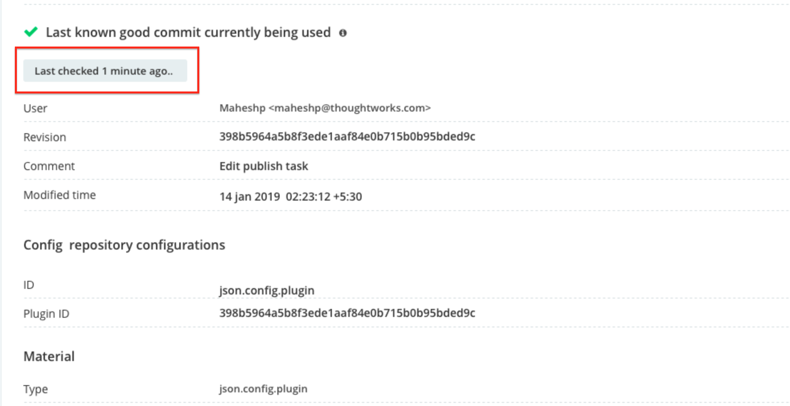The width and height of the screenshot is (790, 406).
Task: Click the Modified time value 14 jan 2019
Action: click(291, 196)
